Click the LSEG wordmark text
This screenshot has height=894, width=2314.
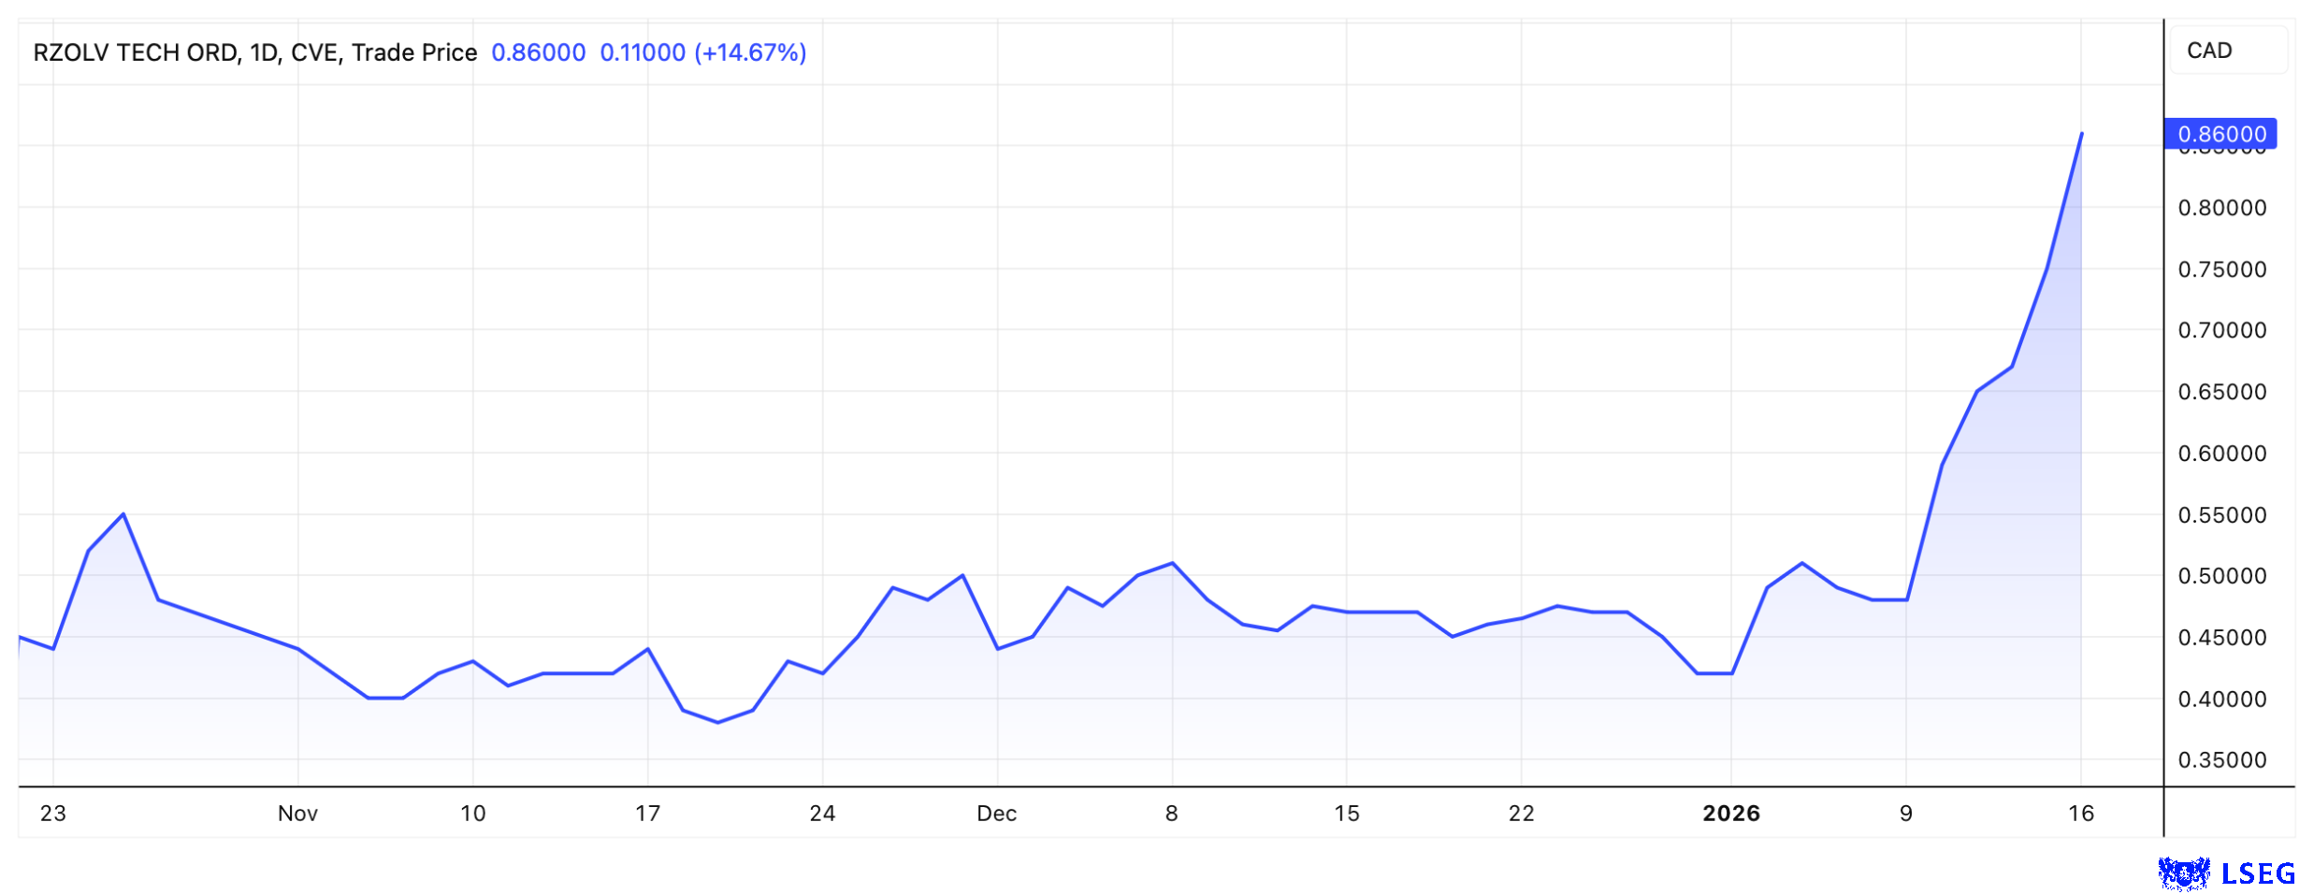coord(2258,873)
